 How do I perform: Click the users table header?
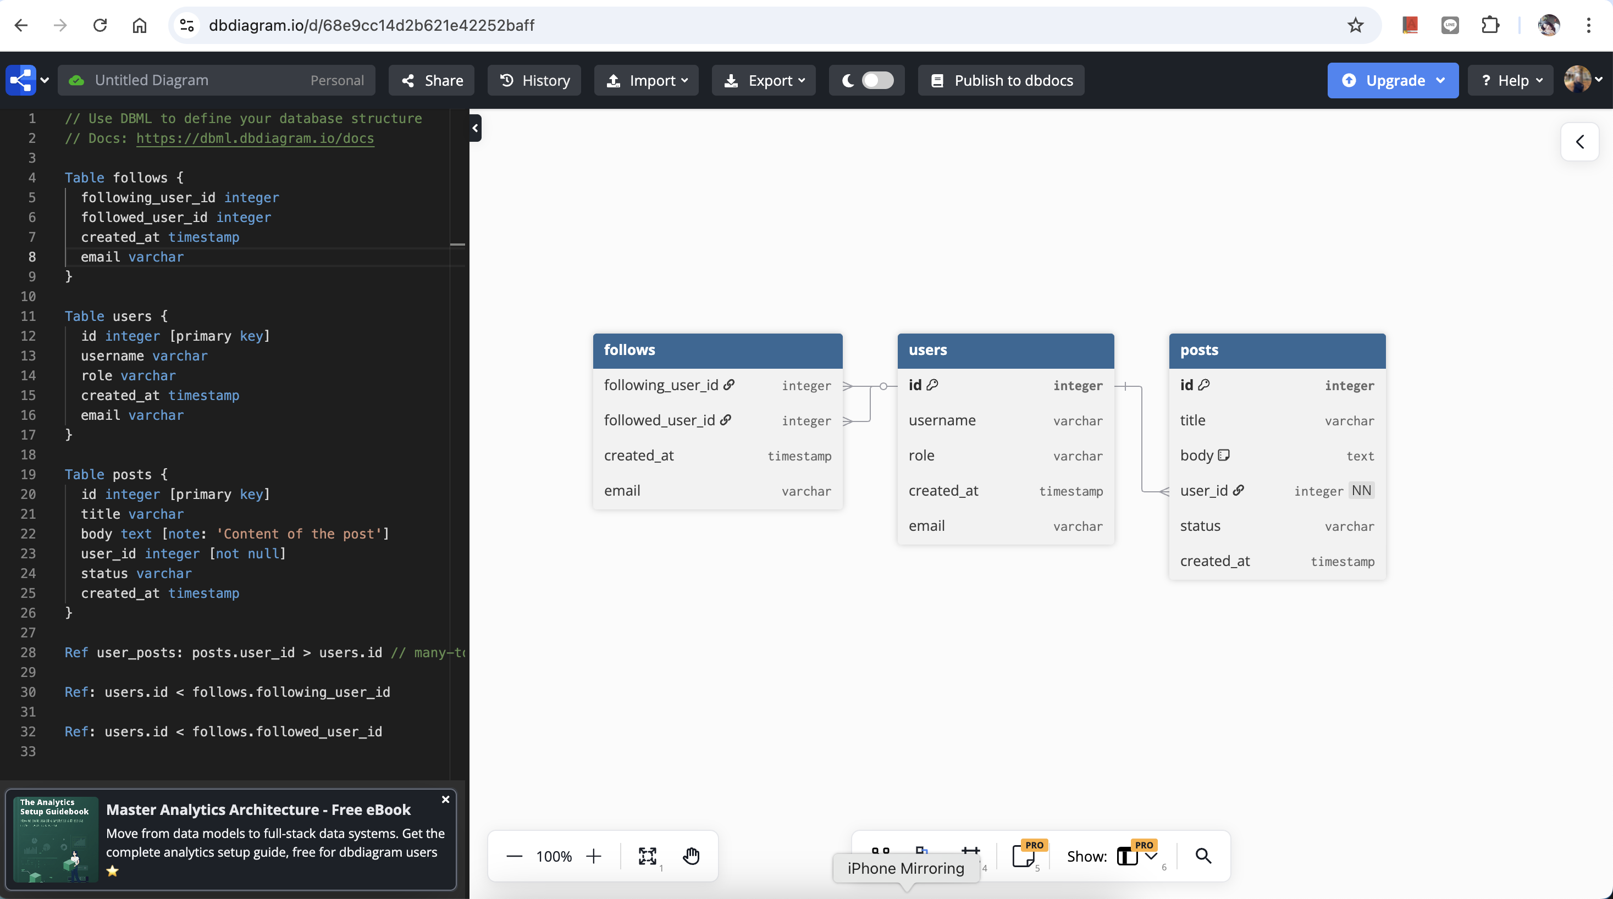(x=1006, y=351)
